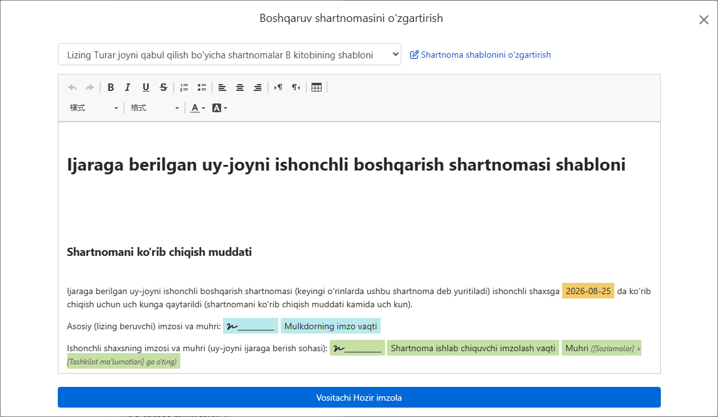Open the background color picker
Viewport: 718px width, 417px height.
coord(220,108)
